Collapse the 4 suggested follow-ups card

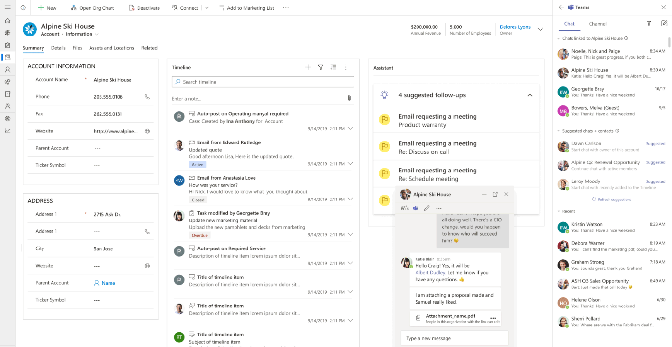[530, 95]
